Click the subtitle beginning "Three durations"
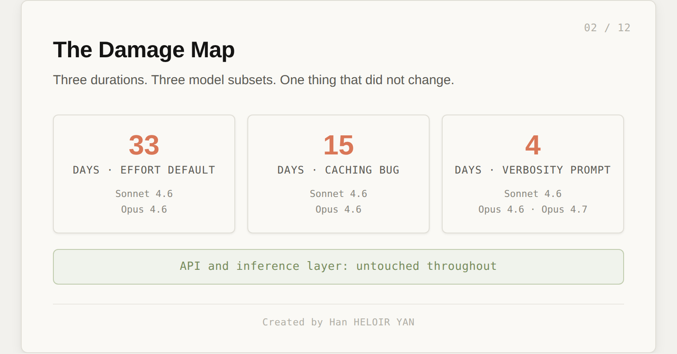This screenshot has height=354, width=677. pyautogui.click(x=253, y=80)
